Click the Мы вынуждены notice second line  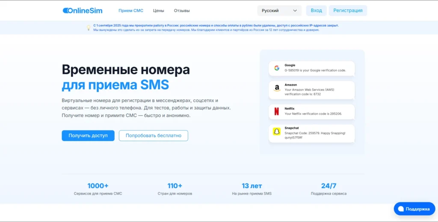coord(206,30)
